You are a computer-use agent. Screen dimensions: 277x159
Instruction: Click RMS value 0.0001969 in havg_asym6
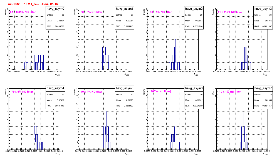pyautogui.click(x=198, y=106)
